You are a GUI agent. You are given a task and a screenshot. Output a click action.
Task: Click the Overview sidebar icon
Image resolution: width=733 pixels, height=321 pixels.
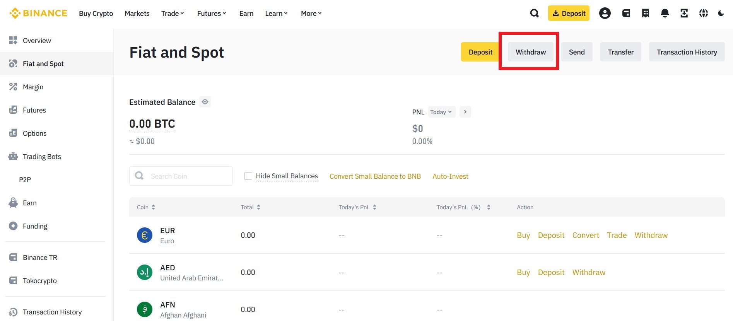pyautogui.click(x=13, y=40)
